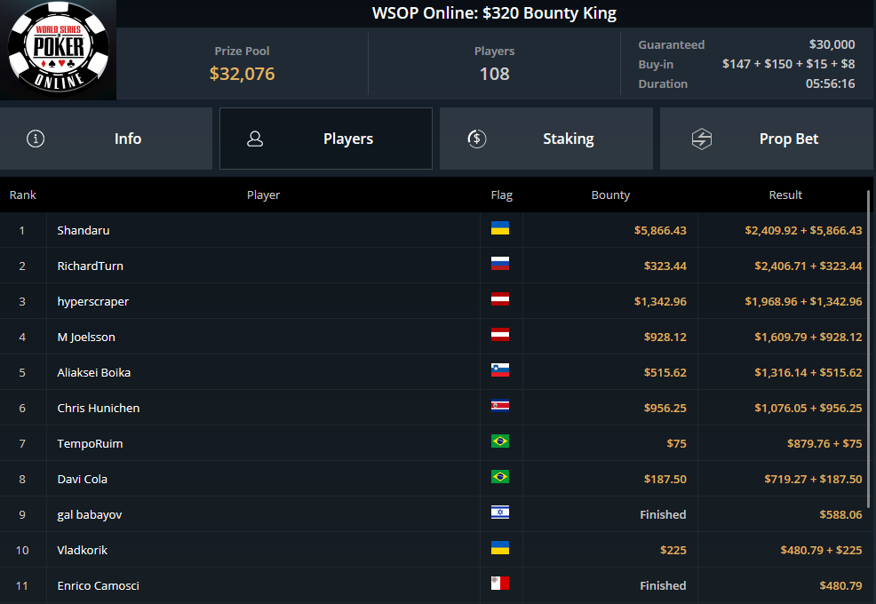This screenshot has width=876, height=604.
Task: Click RichardTurn's Russia flag icon
Action: [500, 264]
